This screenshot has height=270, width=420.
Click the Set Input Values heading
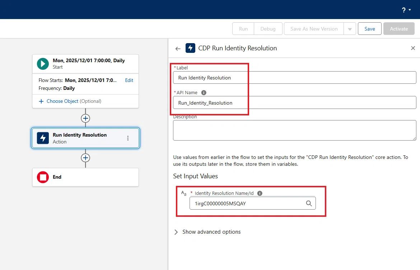(196, 176)
